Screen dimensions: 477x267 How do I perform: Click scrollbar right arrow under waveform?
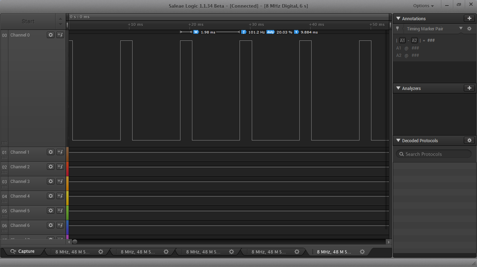pos(389,242)
